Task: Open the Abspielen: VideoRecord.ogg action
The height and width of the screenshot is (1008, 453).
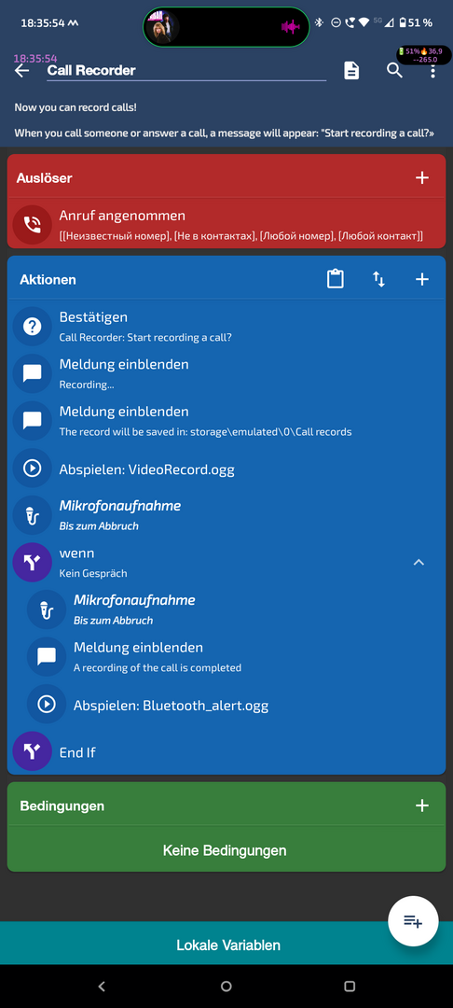Action: (226, 469)
